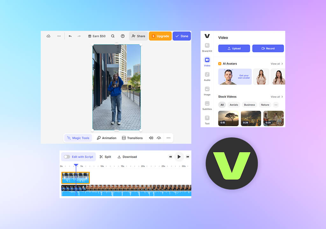This screenshot has height=229, width=326.
Task: Open Magic Tools in the clip toolbar
Action: 78,138
